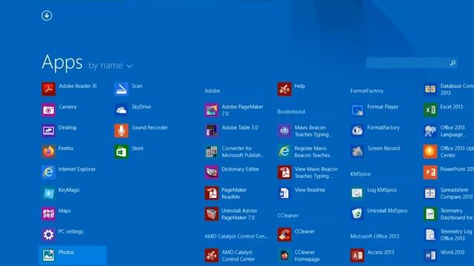Launch CCleaner app
This screenshot has height=266, width=474.
(x=296, y=235)
